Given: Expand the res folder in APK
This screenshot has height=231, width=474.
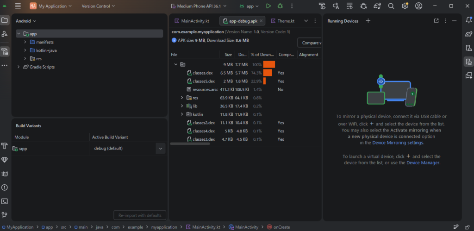Looking at the screenshot, I should click(182, 98).
